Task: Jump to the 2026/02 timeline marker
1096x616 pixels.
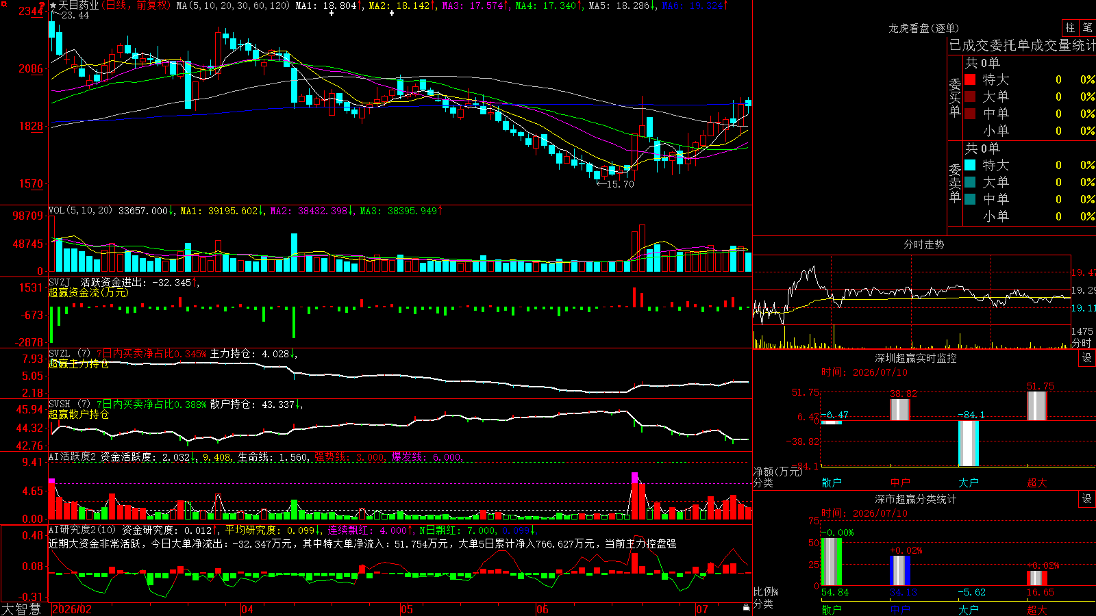Action: tap(72, 609)
